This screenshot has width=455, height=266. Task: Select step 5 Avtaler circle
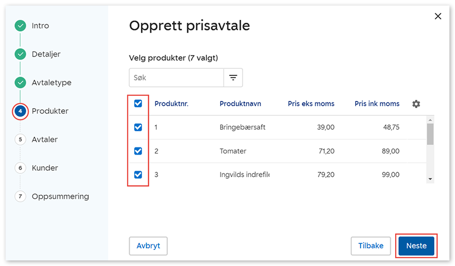tap(21, 140)
